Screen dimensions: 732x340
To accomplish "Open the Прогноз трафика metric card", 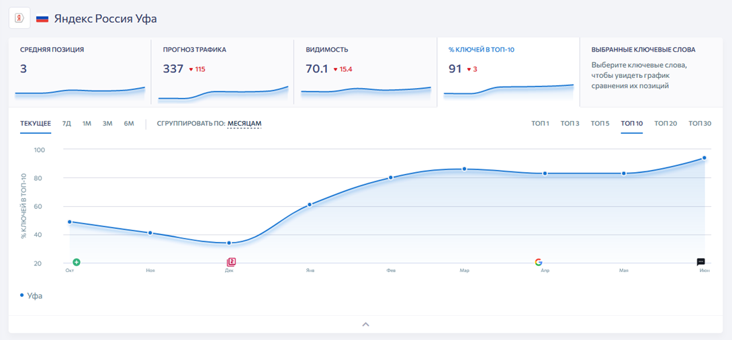I will pyautogui.click(x=223, y=72).
